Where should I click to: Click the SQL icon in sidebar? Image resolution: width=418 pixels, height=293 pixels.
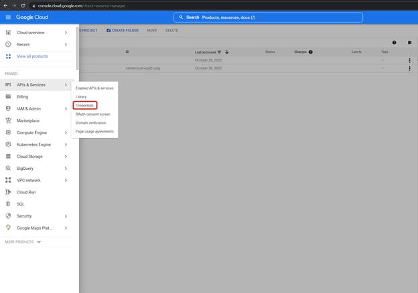[x=8, y=204]
